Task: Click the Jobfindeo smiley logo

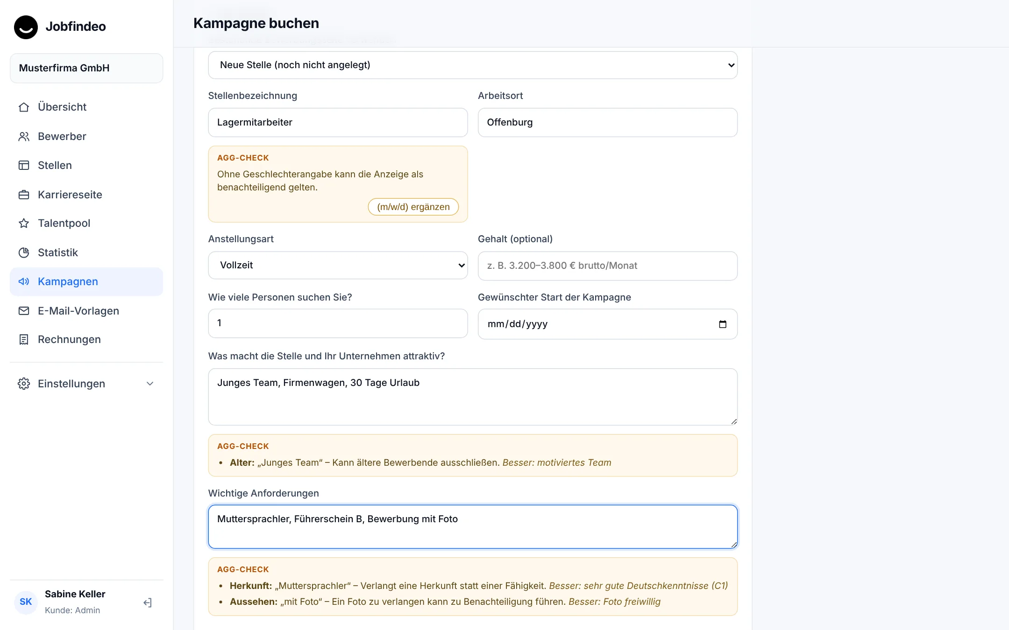Action: click(26, 27)
